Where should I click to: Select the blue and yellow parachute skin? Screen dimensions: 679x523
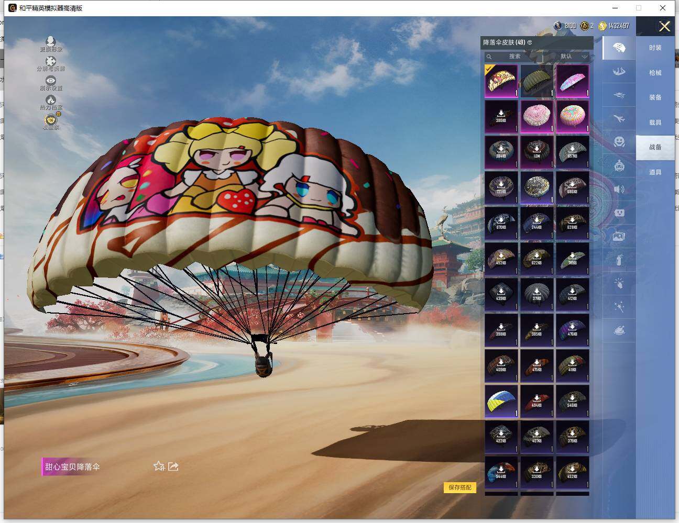point(501,401)
